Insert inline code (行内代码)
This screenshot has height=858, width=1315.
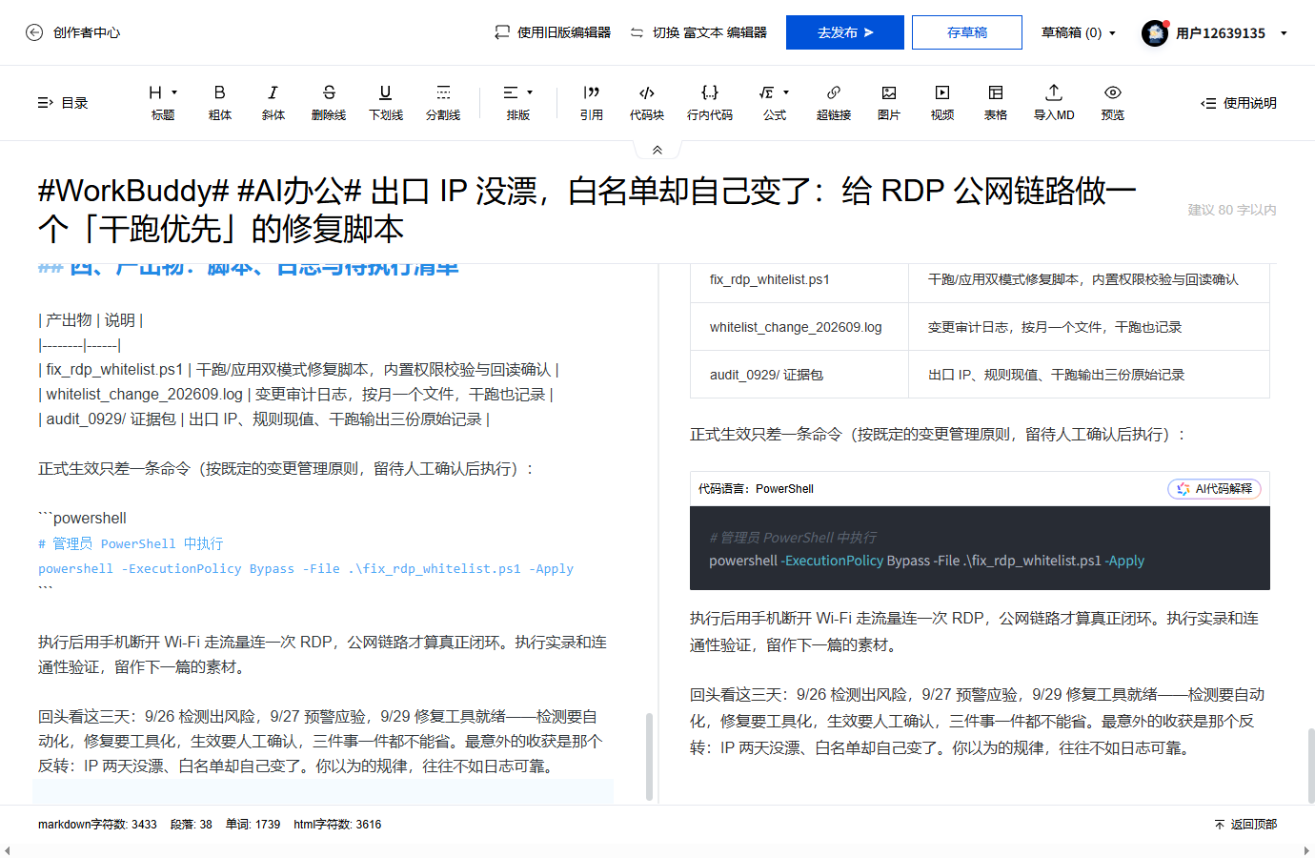click(x=710, y=103)
